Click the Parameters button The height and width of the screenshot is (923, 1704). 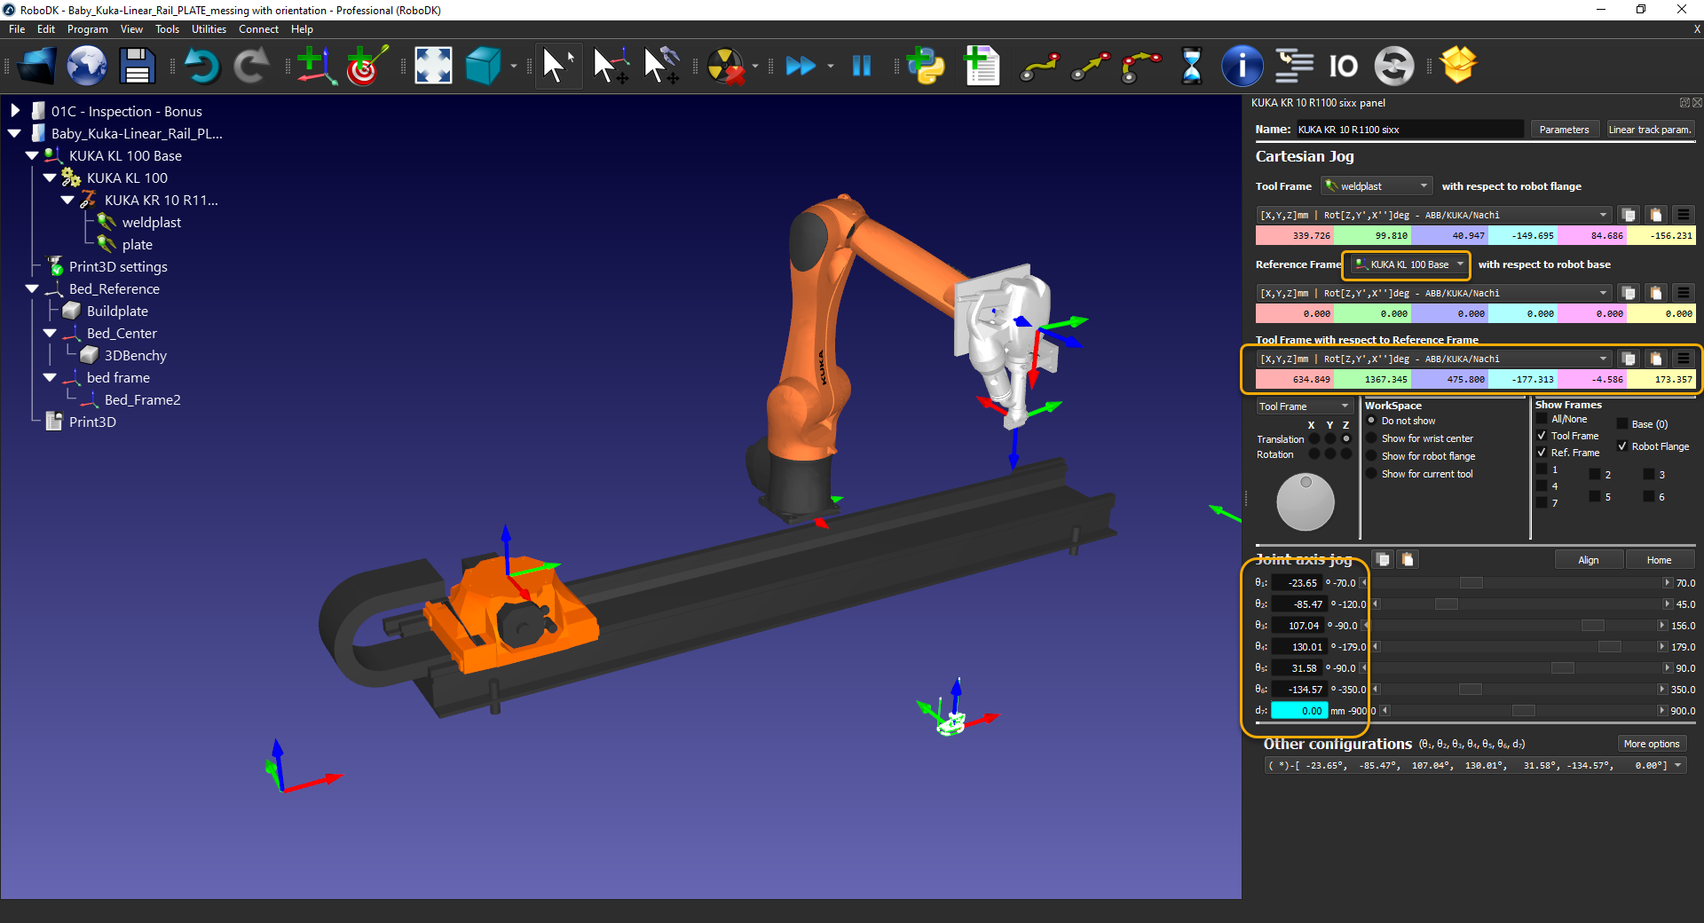coord(1564,130)
